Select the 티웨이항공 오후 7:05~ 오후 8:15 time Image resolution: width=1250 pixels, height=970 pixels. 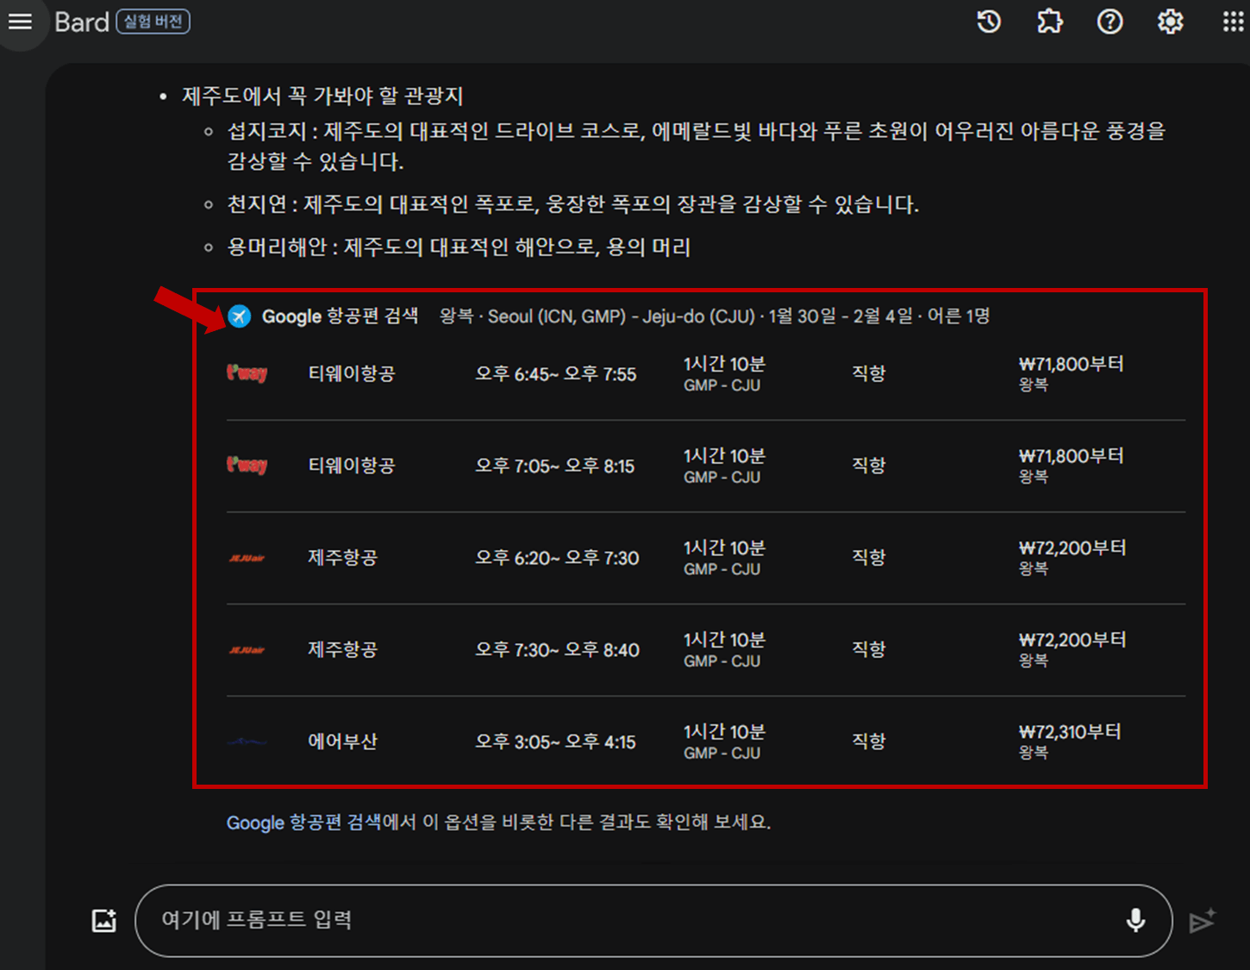point(555,466)
